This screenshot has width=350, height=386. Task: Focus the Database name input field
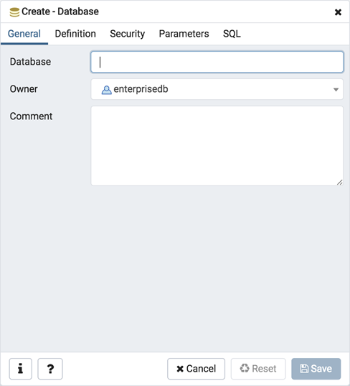click(x=217, y=62)
